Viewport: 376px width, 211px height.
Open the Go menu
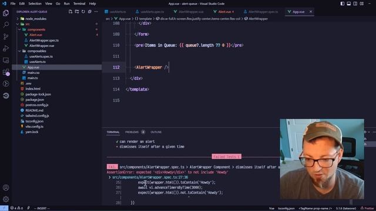pyautogui.click(x=58, y=4)
